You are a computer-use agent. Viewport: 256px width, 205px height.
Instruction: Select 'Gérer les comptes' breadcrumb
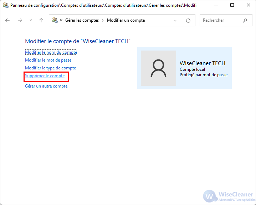click(82, 20)
